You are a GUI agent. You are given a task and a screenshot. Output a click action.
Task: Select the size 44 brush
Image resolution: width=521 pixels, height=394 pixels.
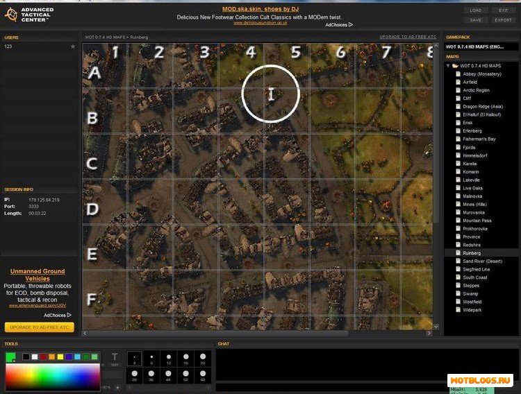(169, 376)
